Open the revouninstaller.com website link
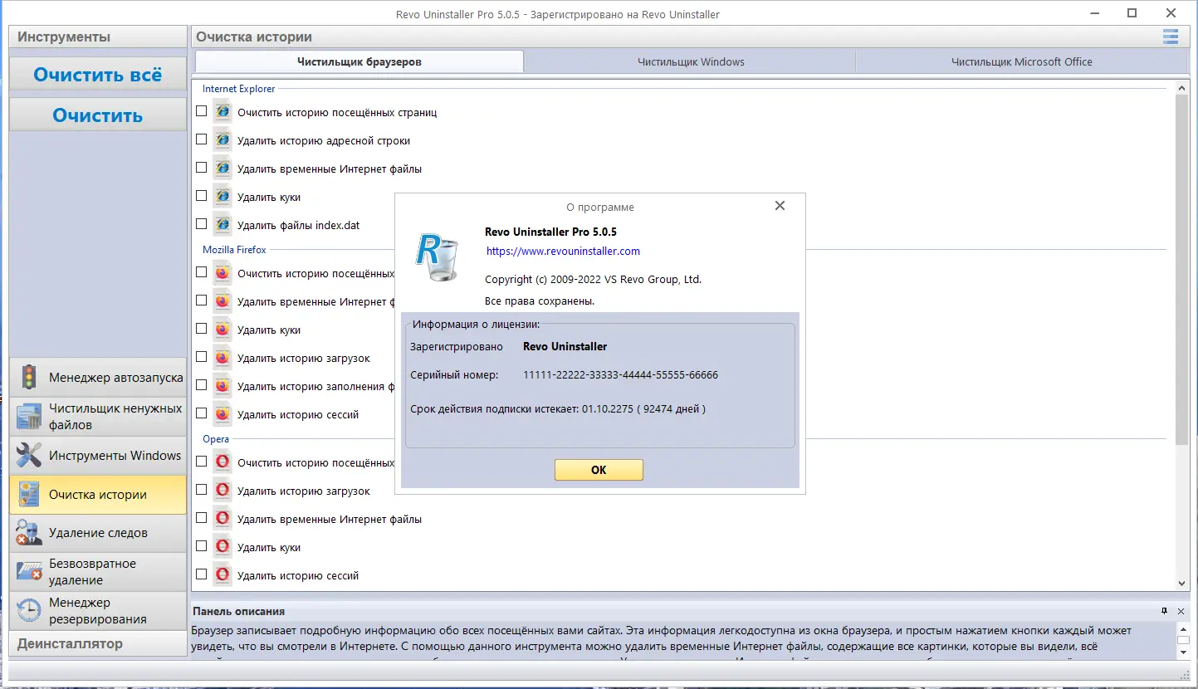Screen dimensions: 1198x689 [x=563, y=251]
